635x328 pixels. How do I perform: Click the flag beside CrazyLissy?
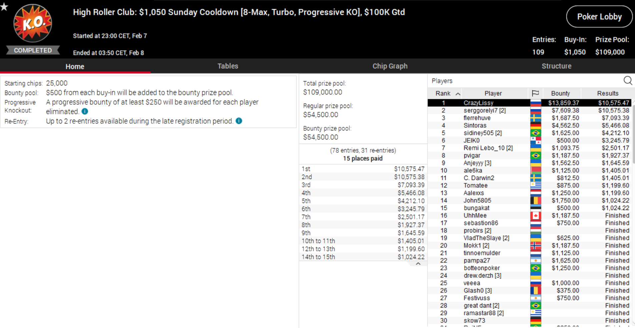(x=535, y=103)
